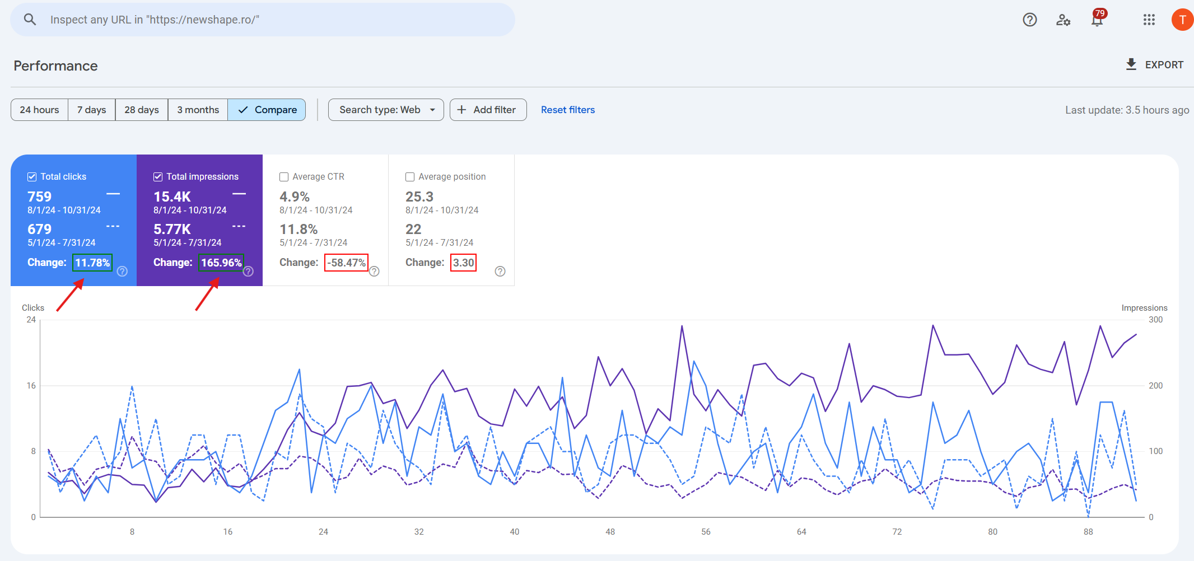Click the 3.30 position change value

pyautogui.click(x=464, y=263)
